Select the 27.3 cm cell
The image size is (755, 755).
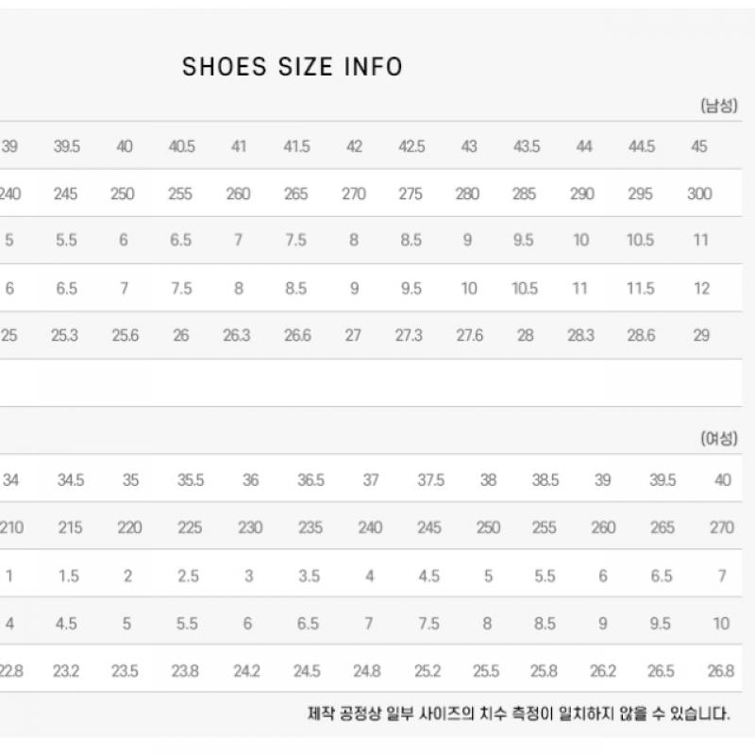[410, 336]
